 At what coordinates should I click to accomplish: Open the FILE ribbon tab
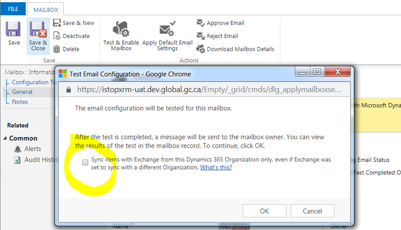click(13, 9)
